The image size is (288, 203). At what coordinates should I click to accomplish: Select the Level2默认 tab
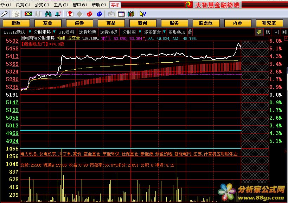(x=14, y=32)
